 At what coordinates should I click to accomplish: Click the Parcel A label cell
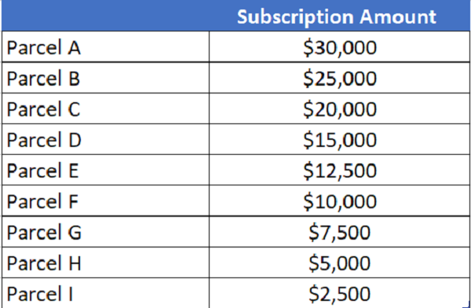[x=105, y=46]
